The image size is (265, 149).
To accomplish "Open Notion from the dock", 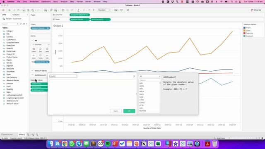I will pyautogui.click(x=144, y=144).
